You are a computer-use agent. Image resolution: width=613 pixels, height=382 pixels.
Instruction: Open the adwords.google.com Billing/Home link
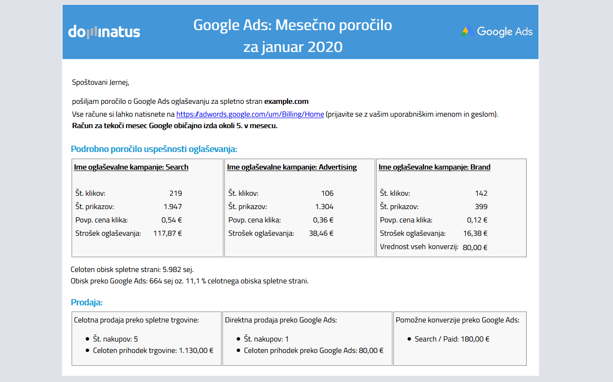point(250,114)
